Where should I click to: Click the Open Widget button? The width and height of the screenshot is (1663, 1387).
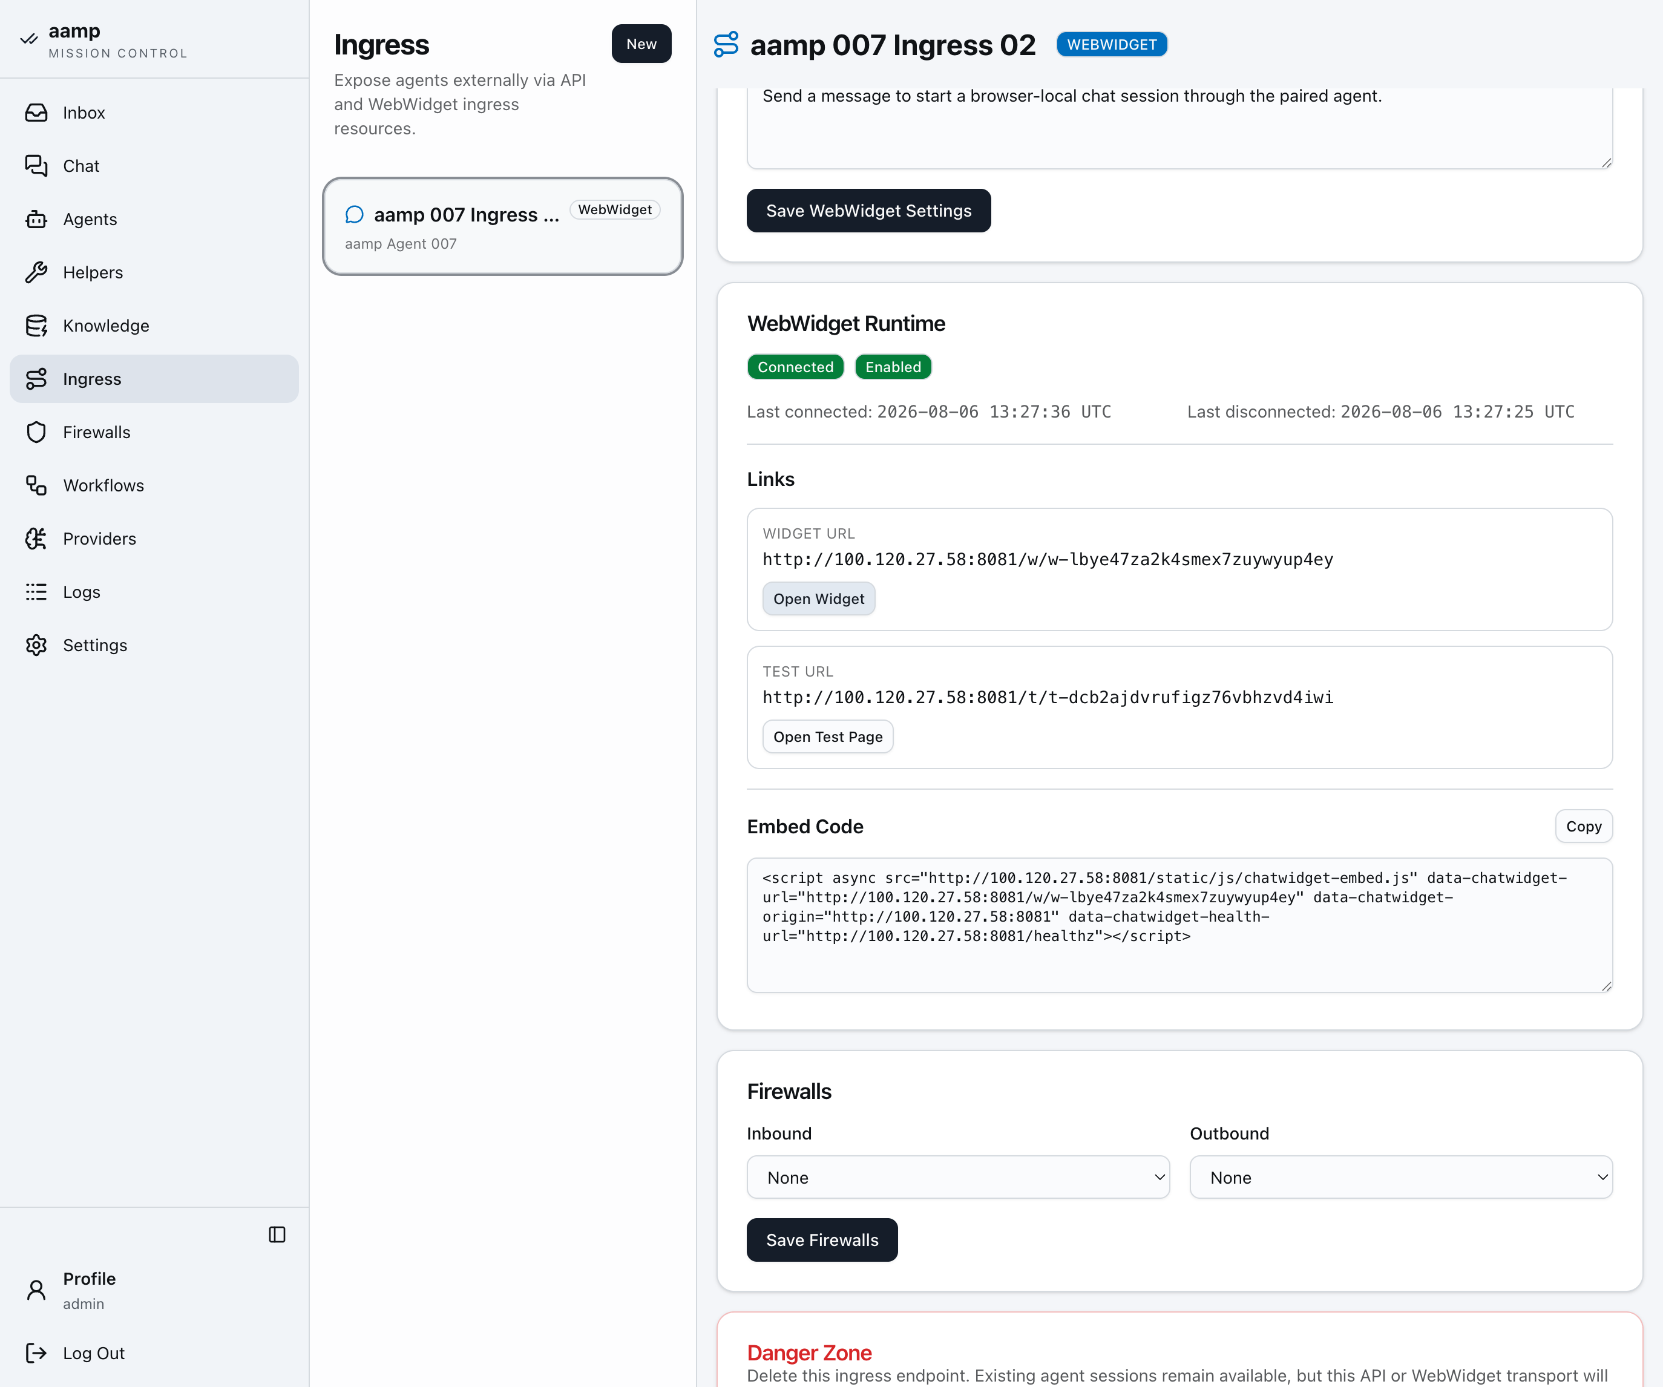[x=819, y=598]
